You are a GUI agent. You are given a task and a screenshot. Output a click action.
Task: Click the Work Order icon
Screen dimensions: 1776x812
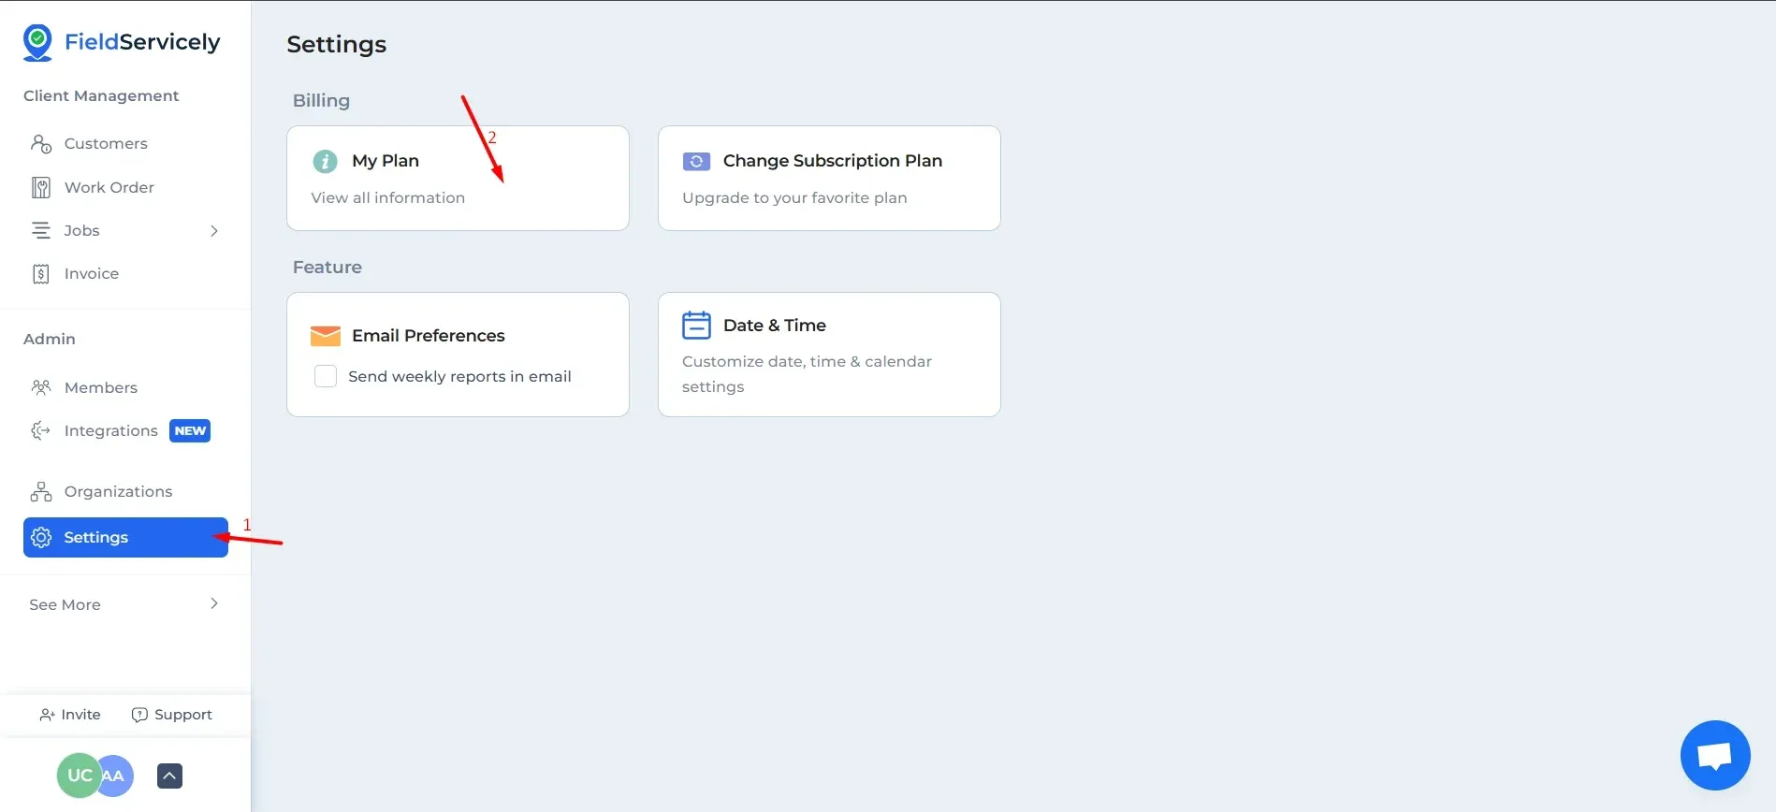click(41, 187)
